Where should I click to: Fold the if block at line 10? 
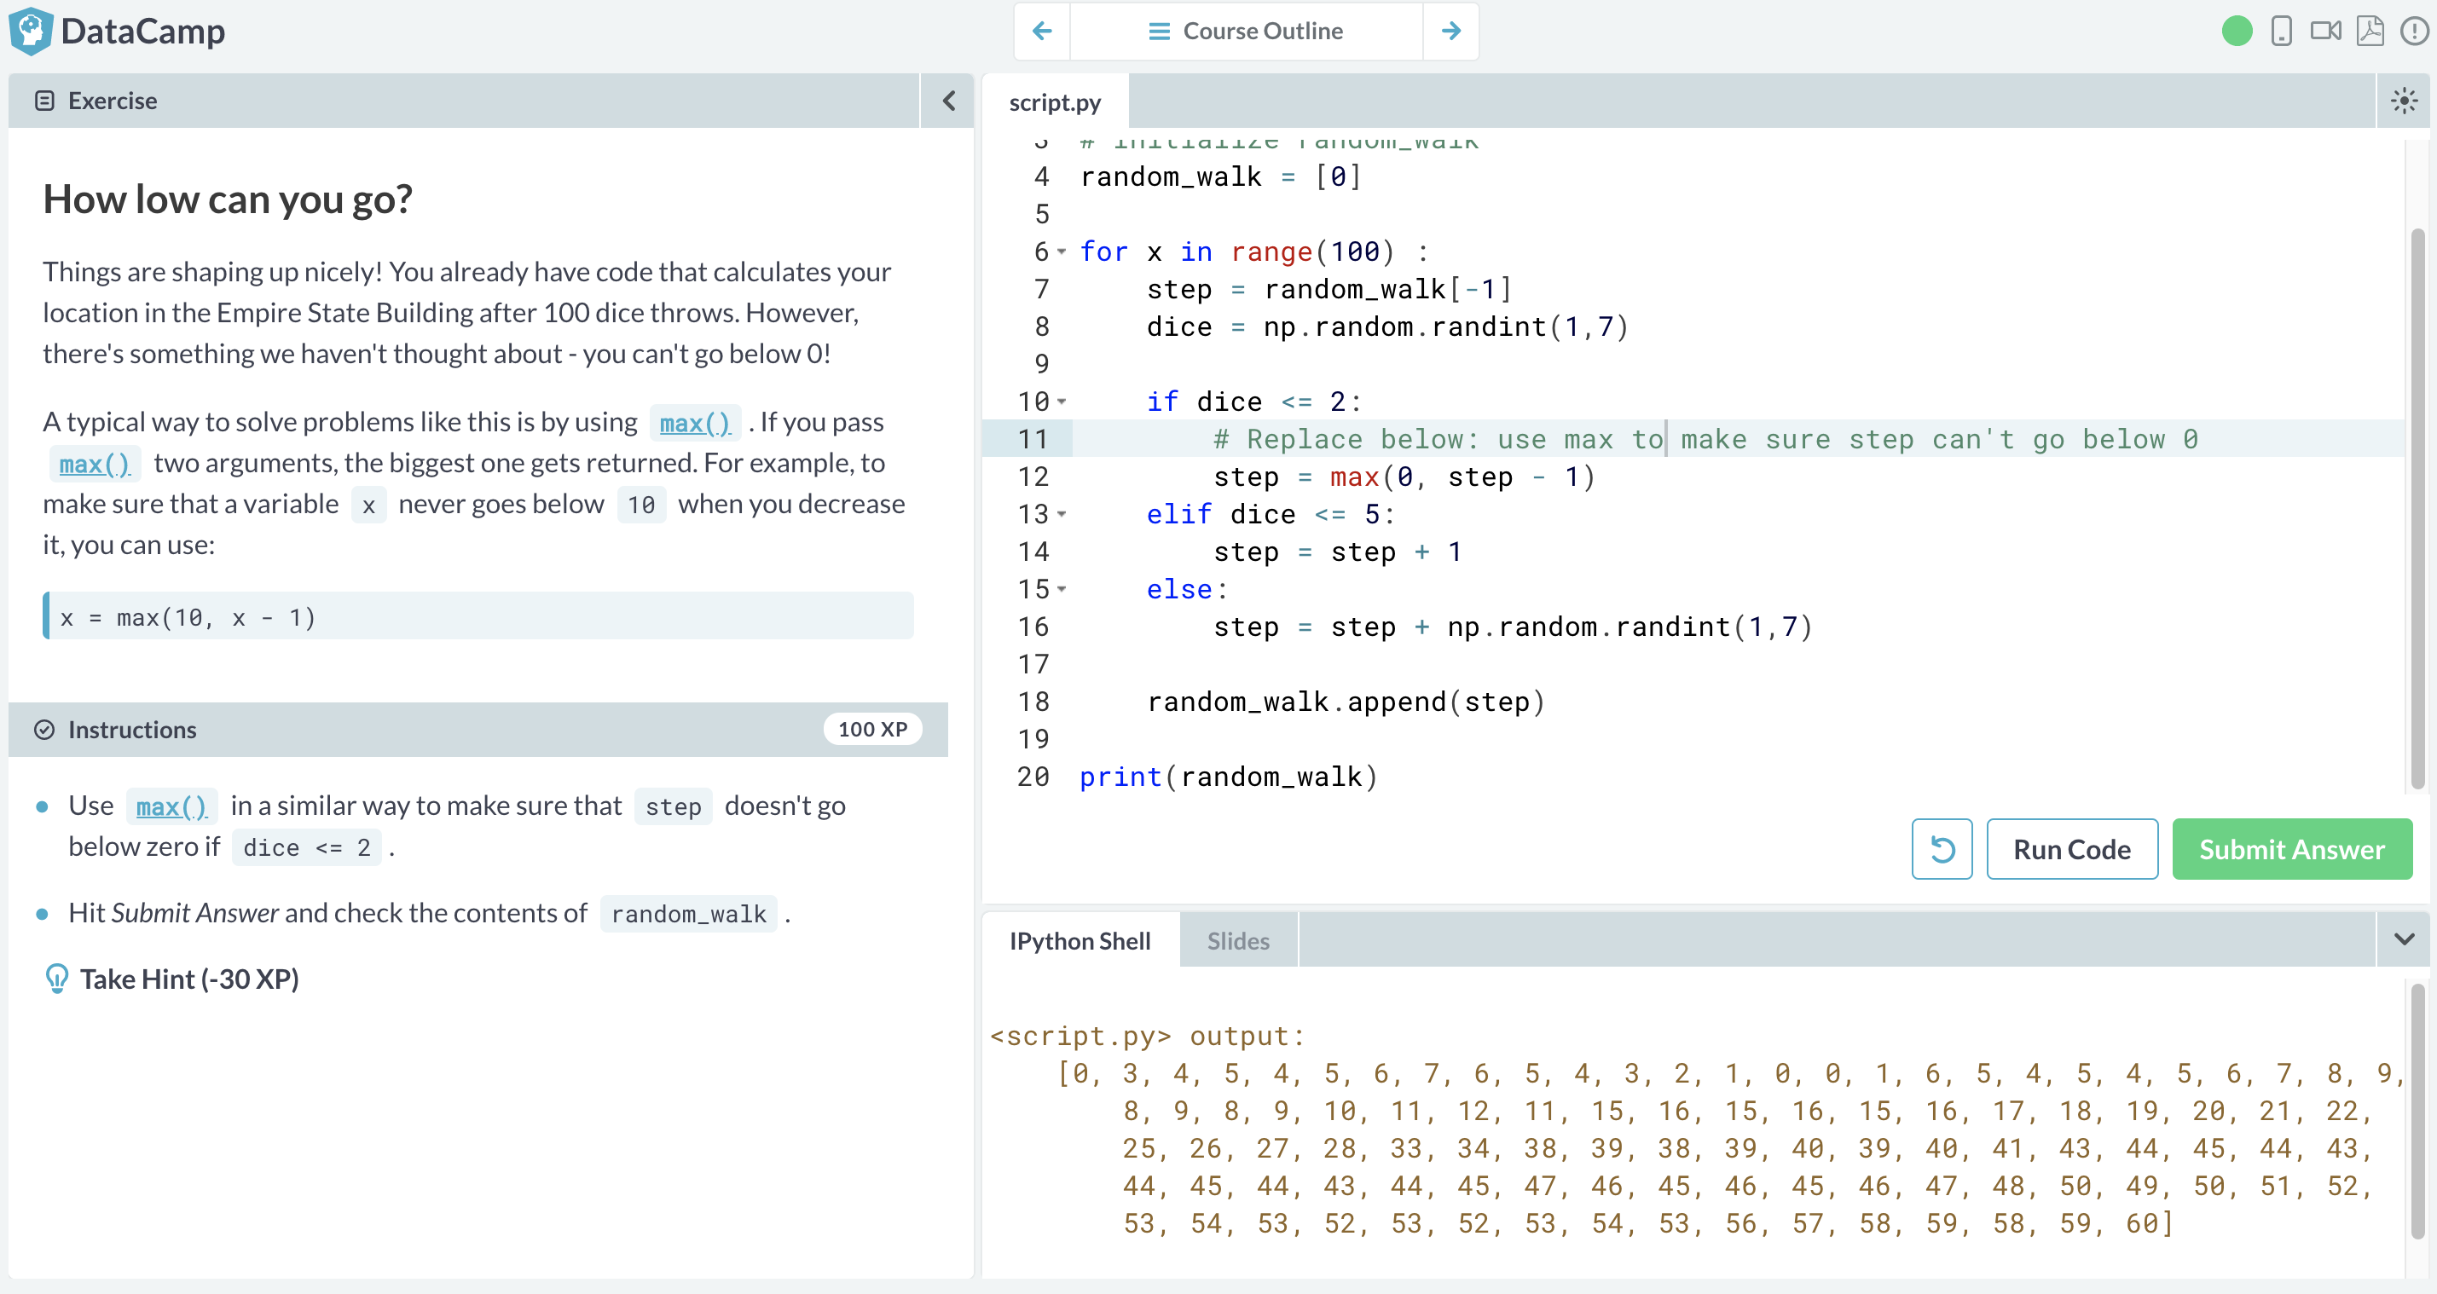[1062, 402]
